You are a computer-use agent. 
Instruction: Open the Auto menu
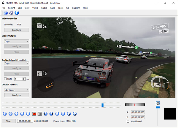pos(53,8)
